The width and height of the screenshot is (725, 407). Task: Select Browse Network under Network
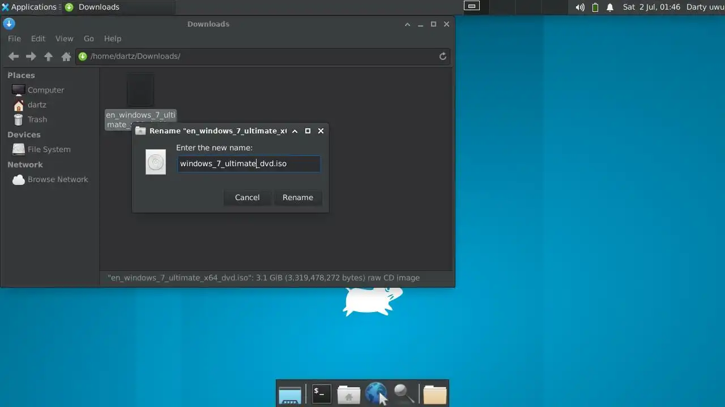coord(58,179)
